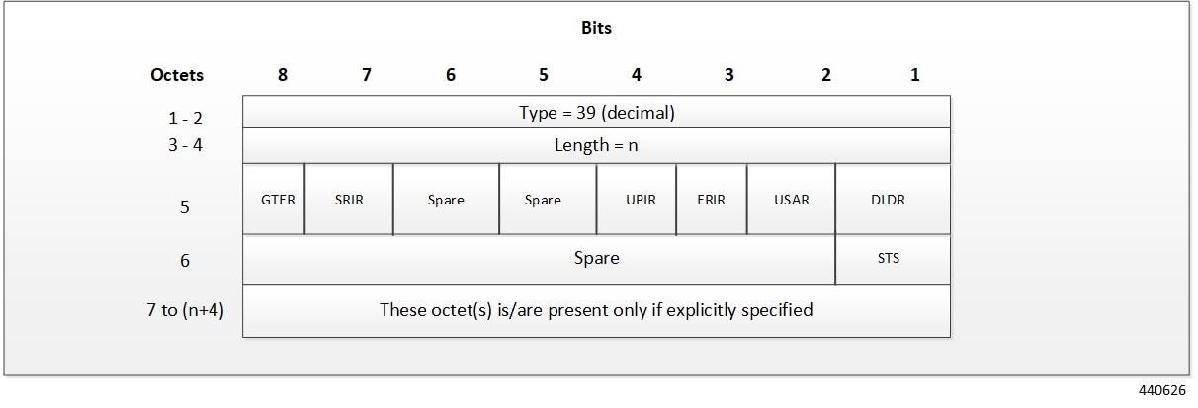Image resolution: width=1198 pixels, height=408 pixels.
Task: Select the Octets column header
Action: pos(177,75)
